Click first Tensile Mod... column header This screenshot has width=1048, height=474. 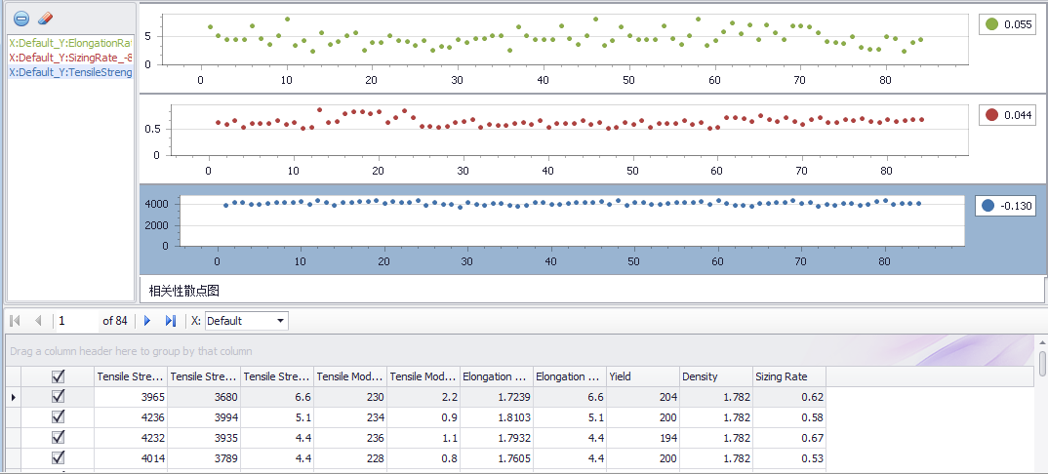(x=350, y=376)
